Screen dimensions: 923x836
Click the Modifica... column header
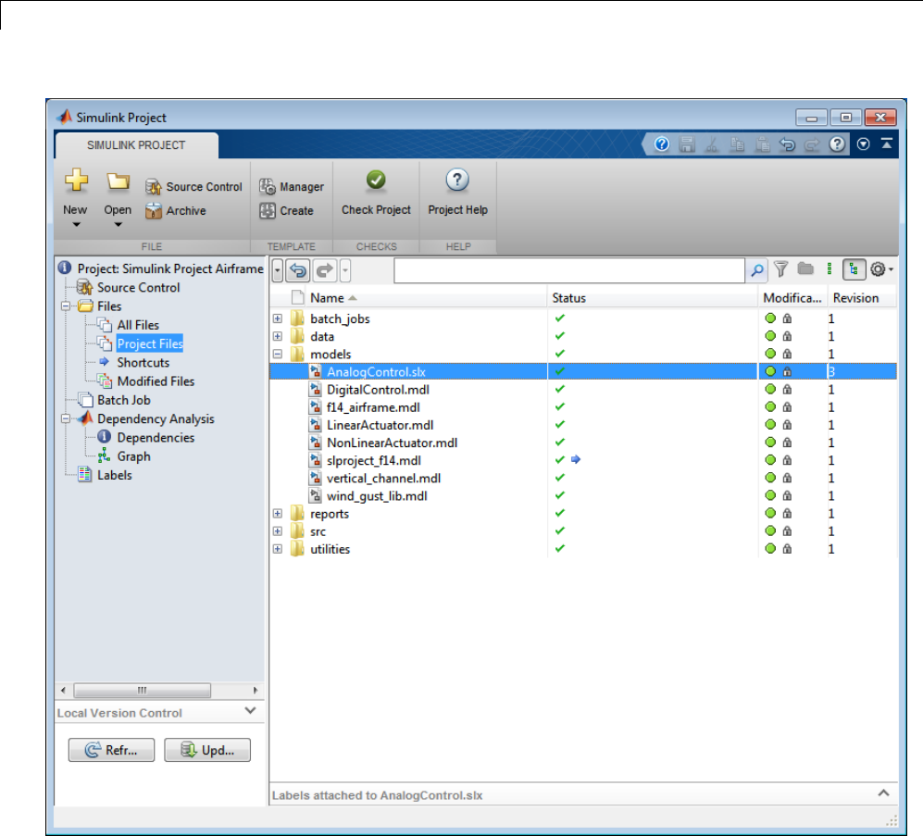tap(792, 298)
